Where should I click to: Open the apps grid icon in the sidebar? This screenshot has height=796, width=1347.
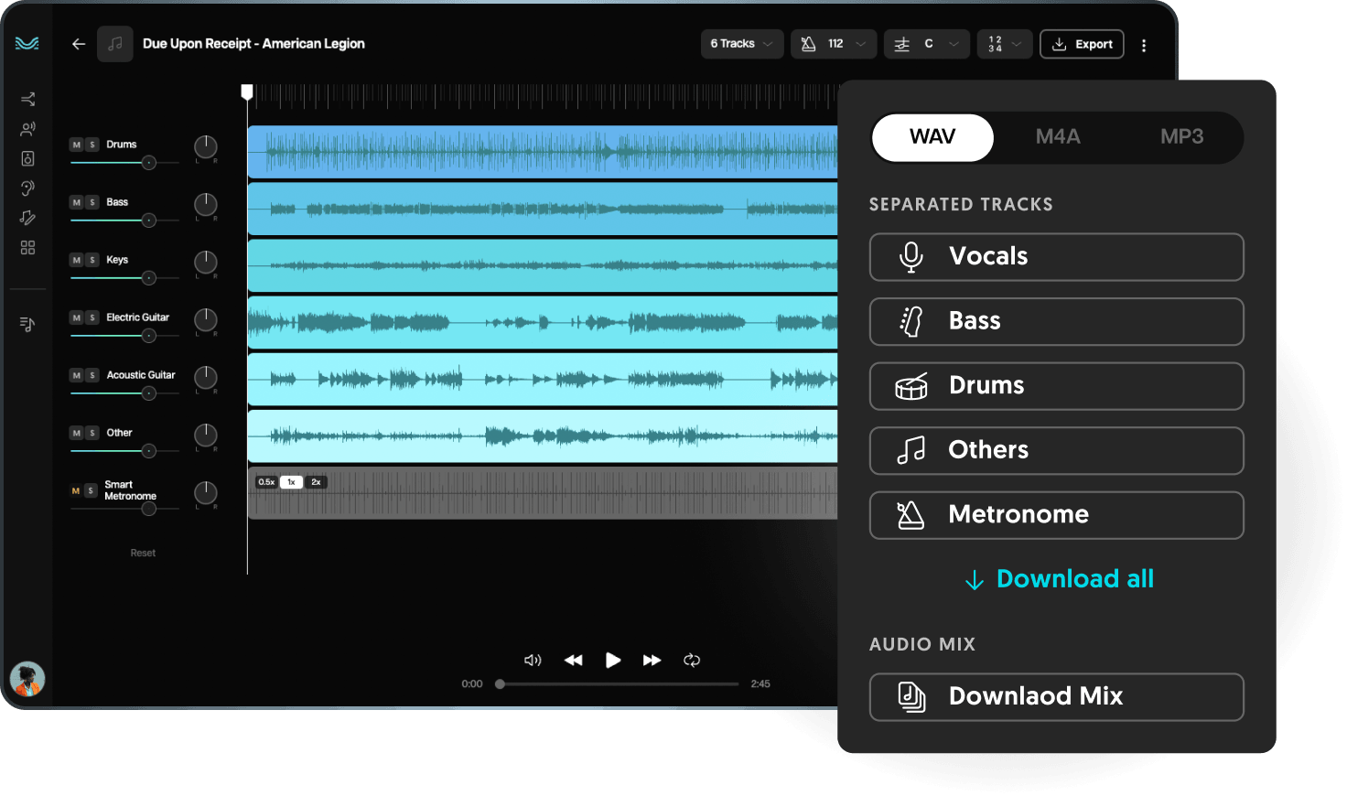pyautogui.click(x=27, y=247)
